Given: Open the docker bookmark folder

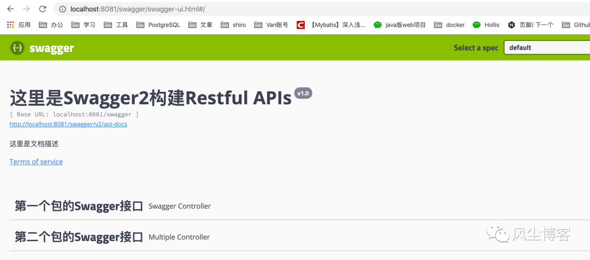Looking at the screenshot, I should point(449,25).
